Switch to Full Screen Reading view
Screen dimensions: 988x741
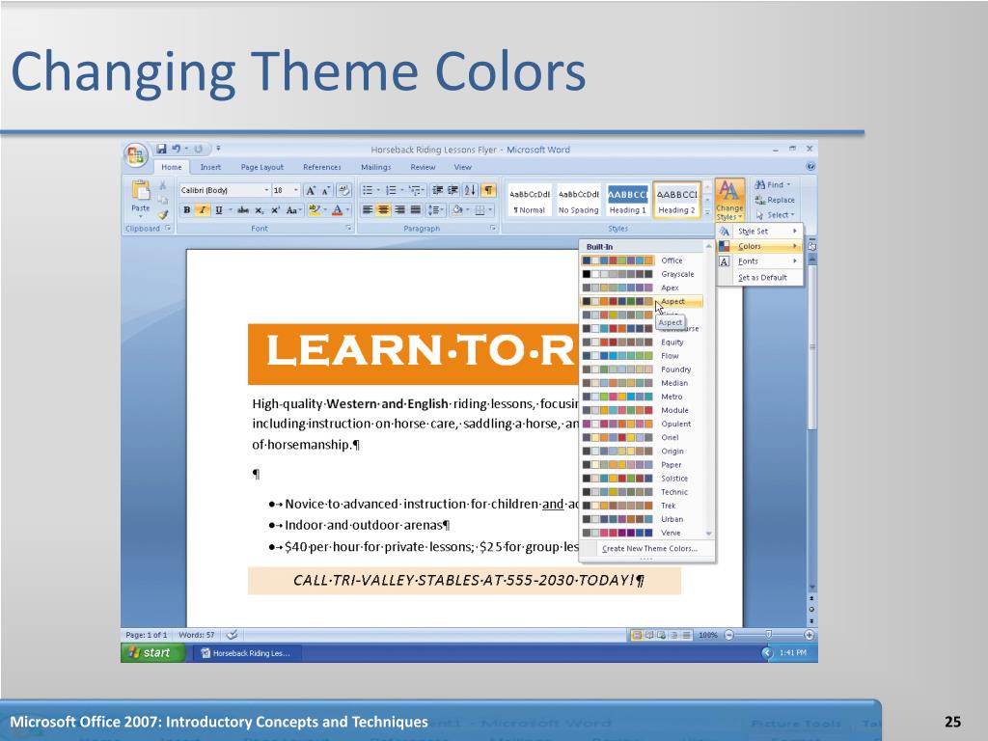pyautogui.click(x=649, y=635)
